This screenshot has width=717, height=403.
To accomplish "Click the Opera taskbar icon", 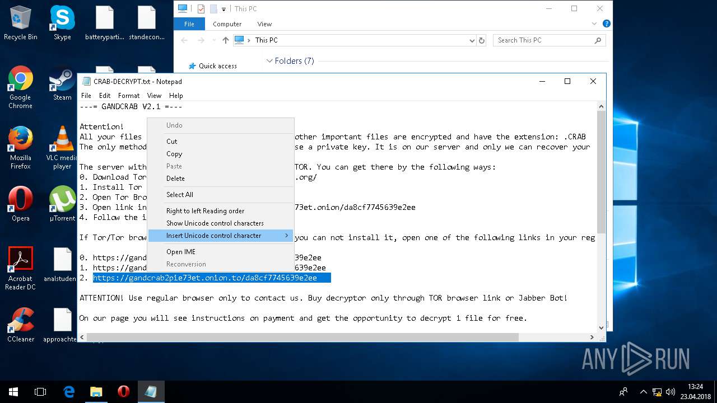I will tap(124, 392).
